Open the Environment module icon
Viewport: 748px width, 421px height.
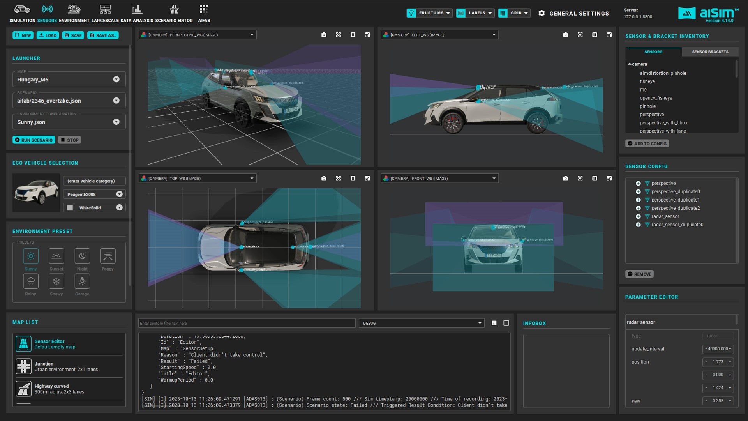coord(74,9)
